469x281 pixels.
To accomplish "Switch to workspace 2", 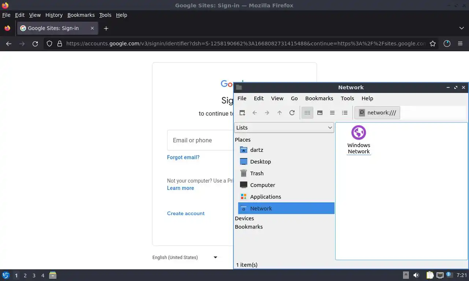I will [25, 276].
